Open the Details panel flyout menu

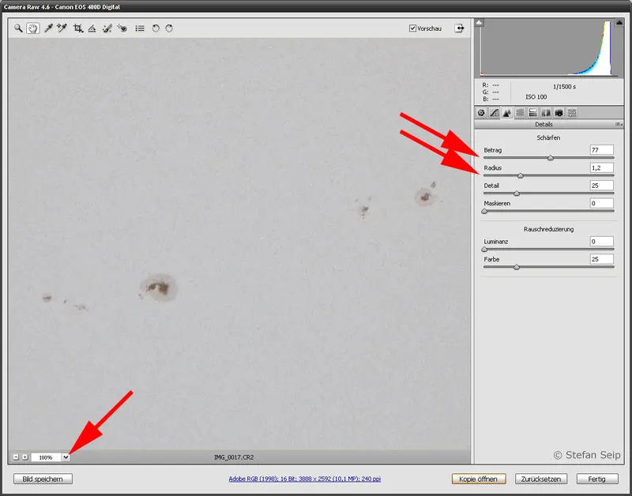pos(619,125)
